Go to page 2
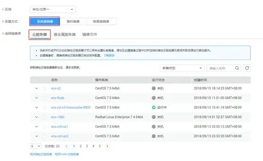 click(x=81, y=146)
